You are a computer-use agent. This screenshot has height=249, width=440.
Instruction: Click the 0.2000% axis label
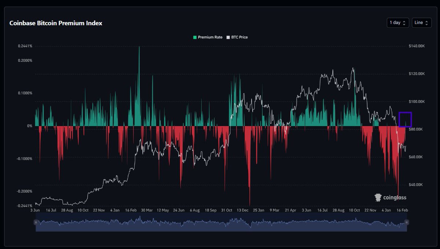(x=25, y=61)
